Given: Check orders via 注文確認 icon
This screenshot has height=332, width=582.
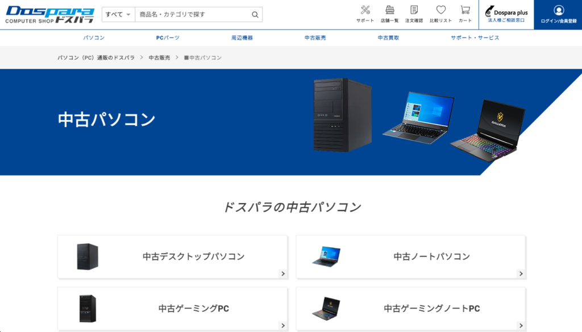Looking at the screenshot, I should [414, 10].
